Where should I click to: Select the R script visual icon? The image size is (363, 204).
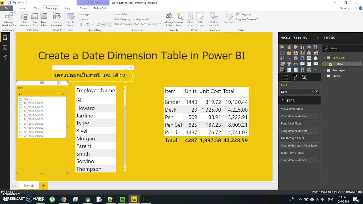click(302, 69)
